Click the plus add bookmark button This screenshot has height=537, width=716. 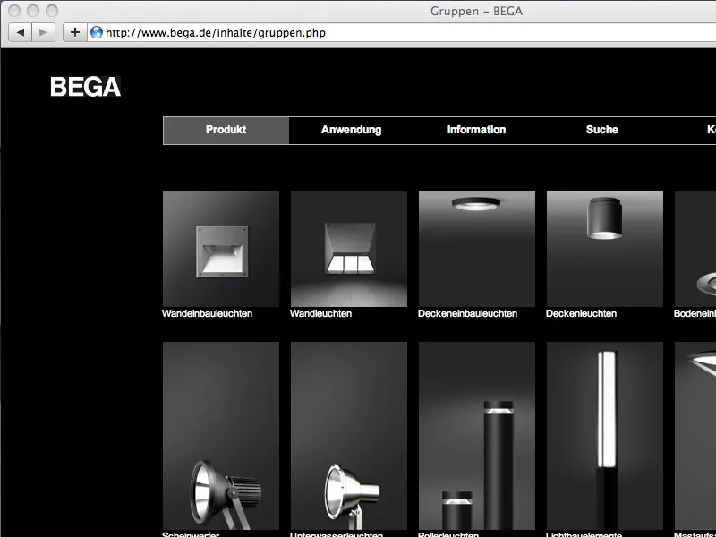[74, 33]
